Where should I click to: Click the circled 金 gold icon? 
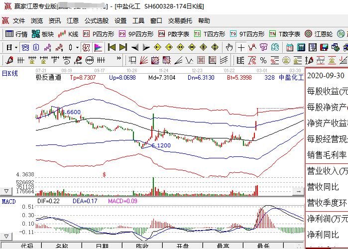(x=286, y=60)
